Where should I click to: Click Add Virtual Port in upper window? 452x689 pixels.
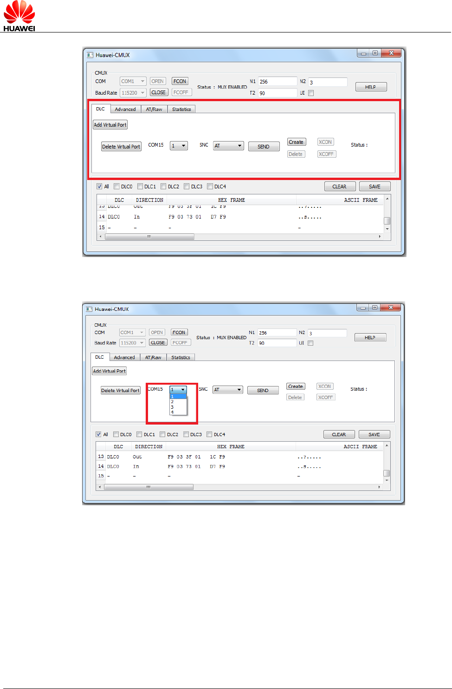110,125
